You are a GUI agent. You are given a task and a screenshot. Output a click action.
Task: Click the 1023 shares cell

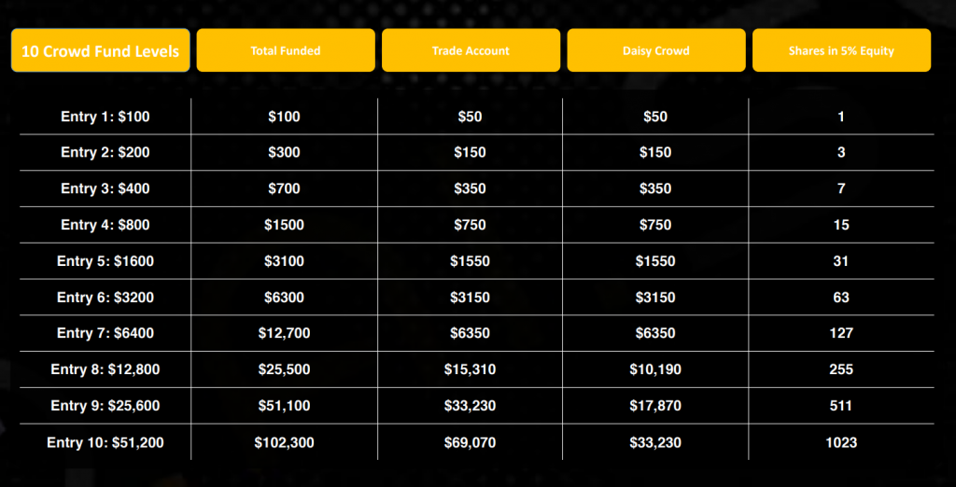coord(841,442)
